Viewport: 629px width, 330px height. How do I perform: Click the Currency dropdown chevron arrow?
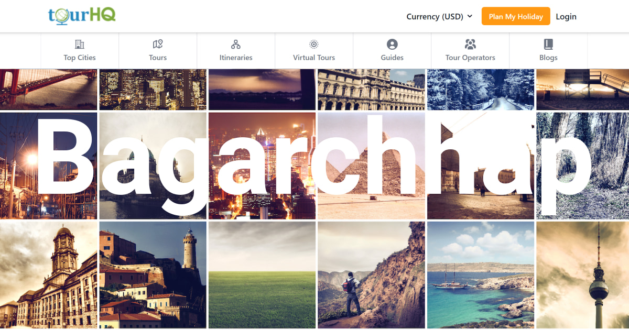470,16
